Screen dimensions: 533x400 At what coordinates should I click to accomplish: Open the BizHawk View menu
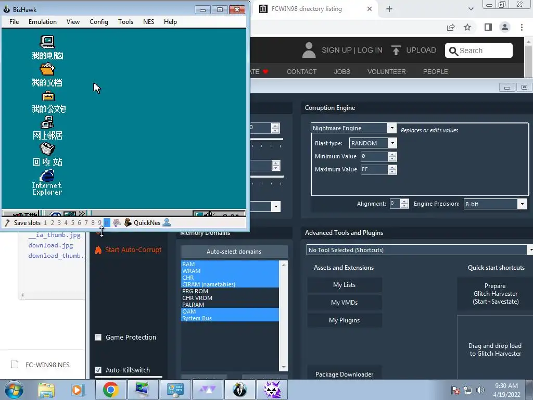[73, 22]
